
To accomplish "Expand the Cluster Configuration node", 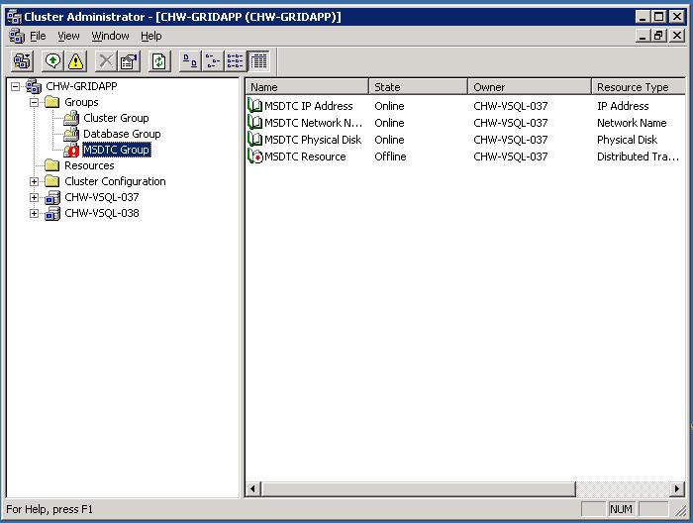I will pos(34,181).
